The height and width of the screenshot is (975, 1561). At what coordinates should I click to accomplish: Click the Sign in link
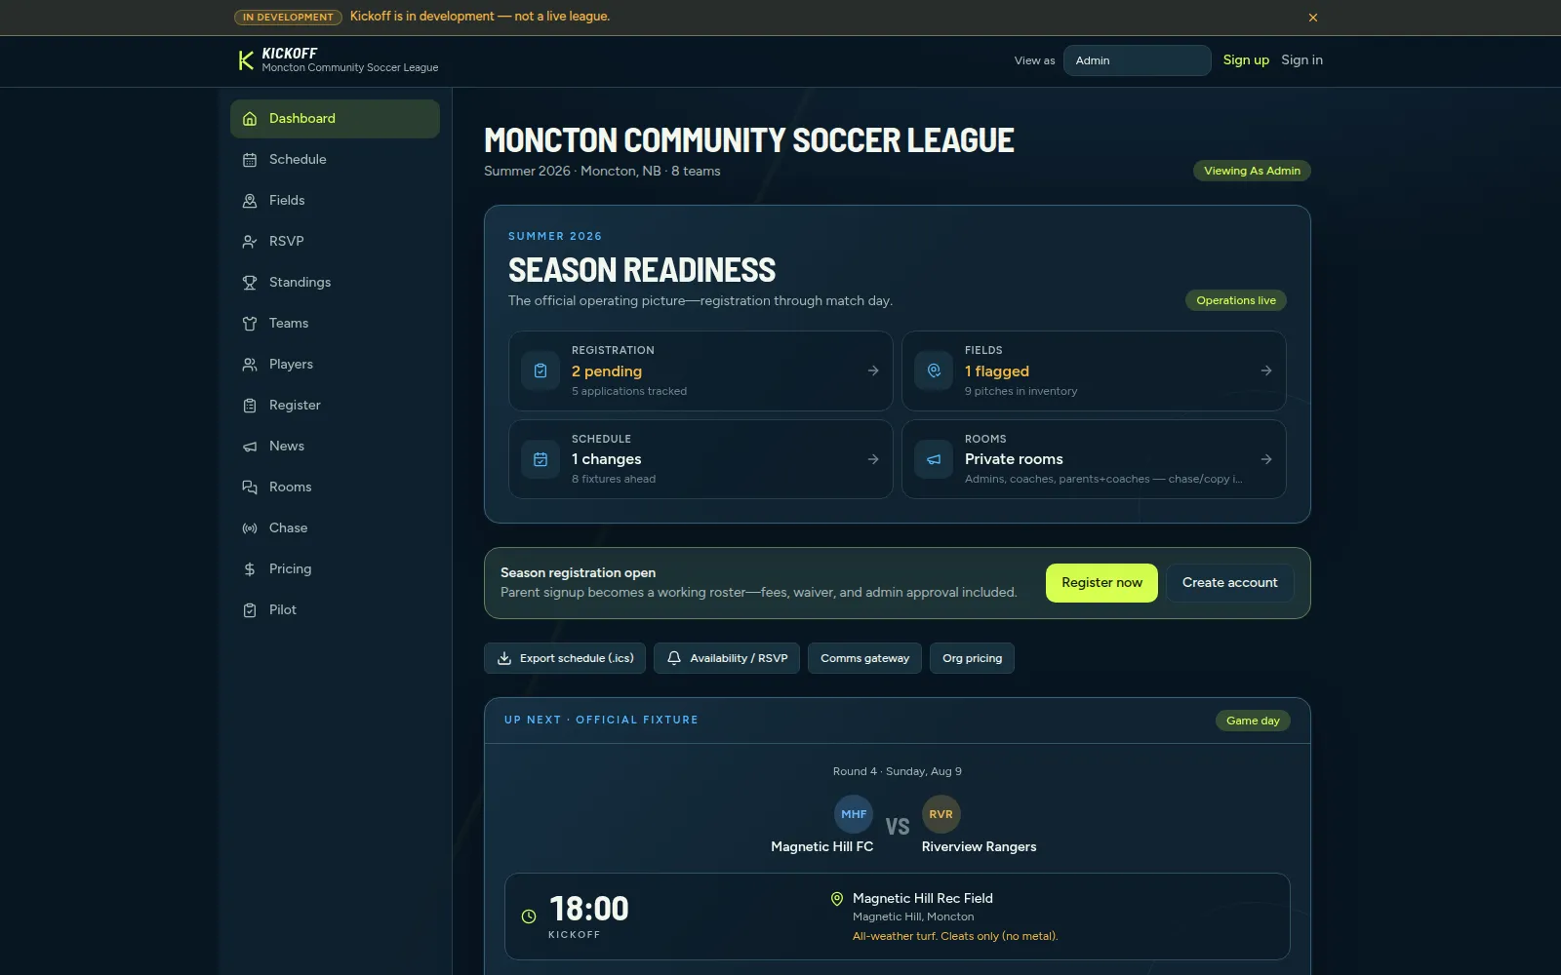1301,60
